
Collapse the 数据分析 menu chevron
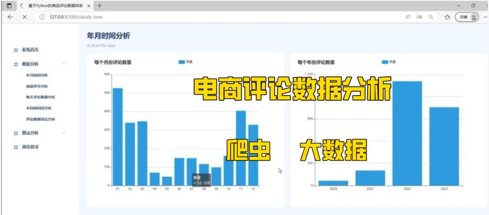64,64
